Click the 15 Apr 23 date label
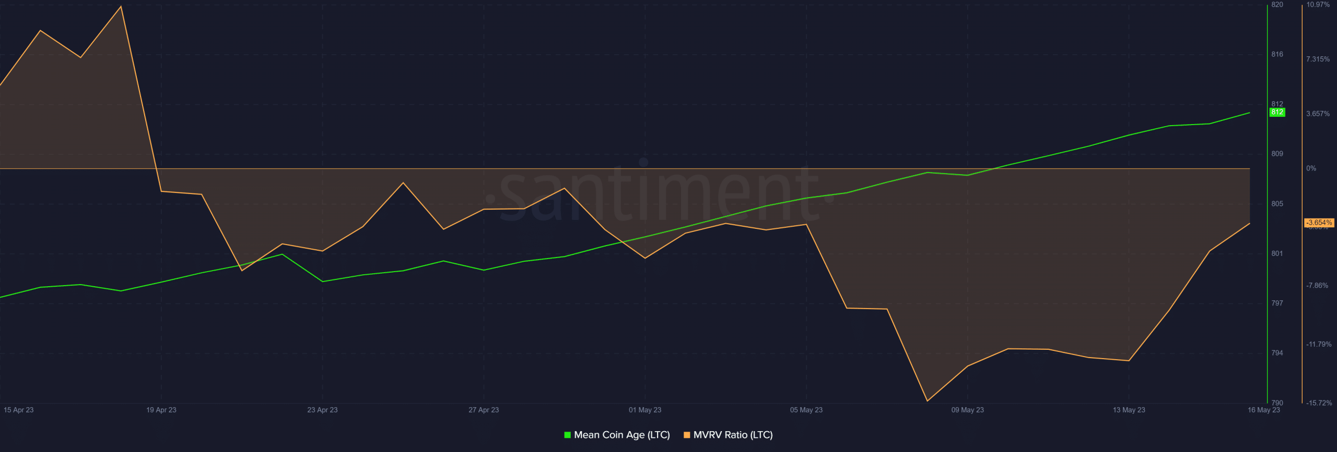The width and height of the screenshot is (1337, 452). pyautogui.click(x=18, y=410)
